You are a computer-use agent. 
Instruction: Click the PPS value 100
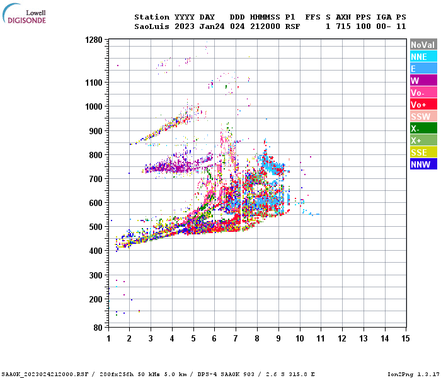click(364, 26)
